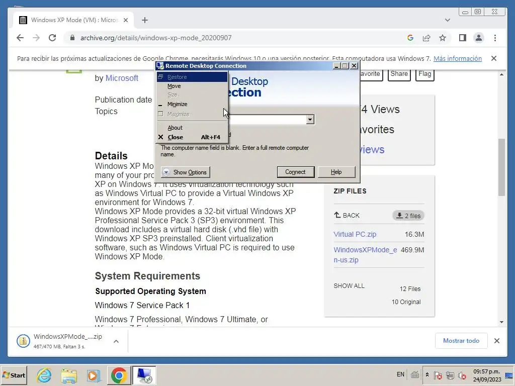Click the page vertical scrollbar thumb
The image size is (515, 386).
pyautogui.click(x=501, y=167)
